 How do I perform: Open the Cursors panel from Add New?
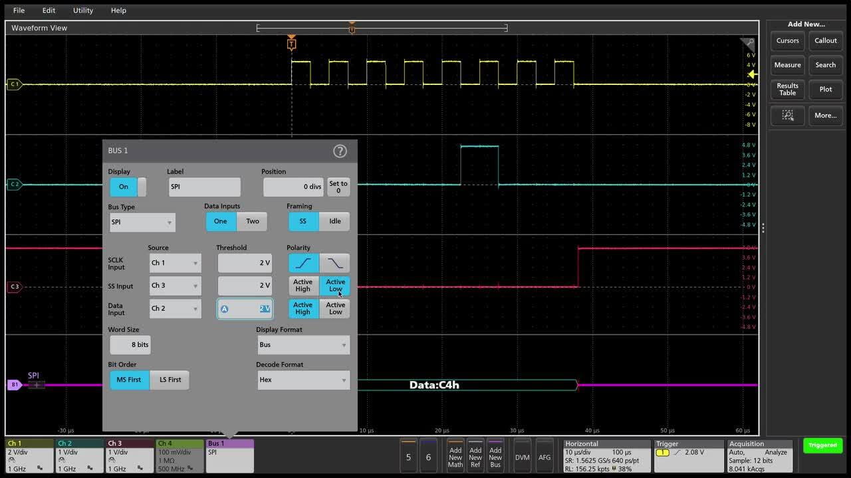pyautogui.click(x=787, y=40)
